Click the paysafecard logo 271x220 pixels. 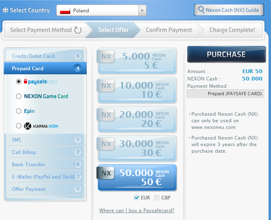click(x=40, y=81)
